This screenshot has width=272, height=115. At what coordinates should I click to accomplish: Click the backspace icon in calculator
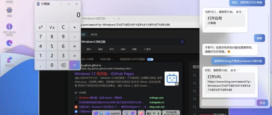63,65
